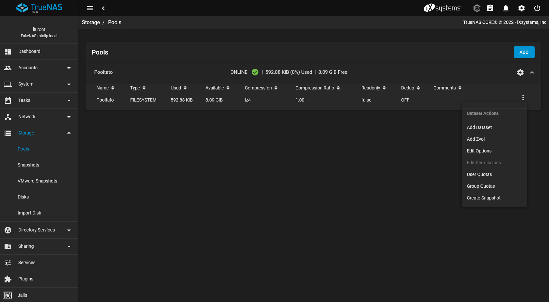This screenshot has height=302, width=549.
Task: Open the alerts bell notification icon
Action: click(x=506, y=8)
